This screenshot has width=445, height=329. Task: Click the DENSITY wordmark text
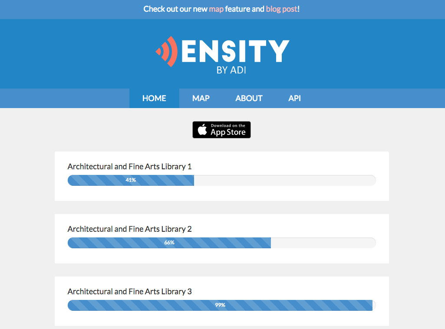tap(236, 51)
